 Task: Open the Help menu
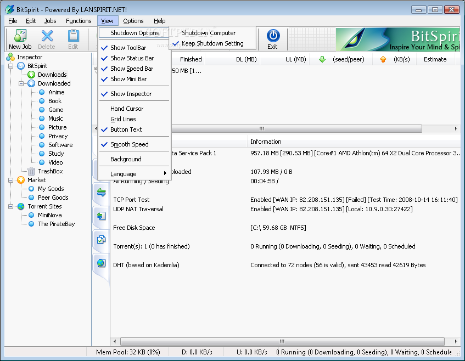pos(160,21)
